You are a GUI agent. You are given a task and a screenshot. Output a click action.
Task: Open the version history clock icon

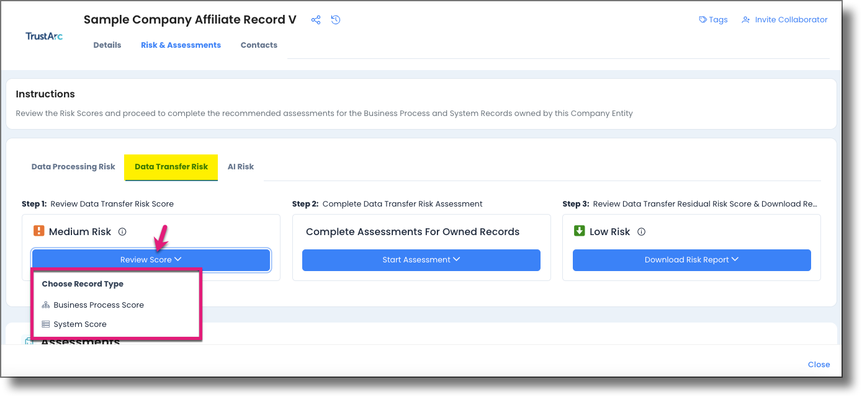click(x=336, y=20)
